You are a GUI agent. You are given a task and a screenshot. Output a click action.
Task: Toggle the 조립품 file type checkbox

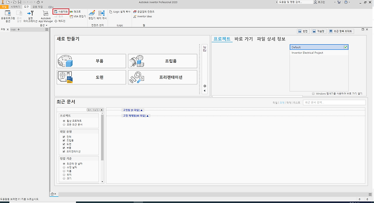64,141
